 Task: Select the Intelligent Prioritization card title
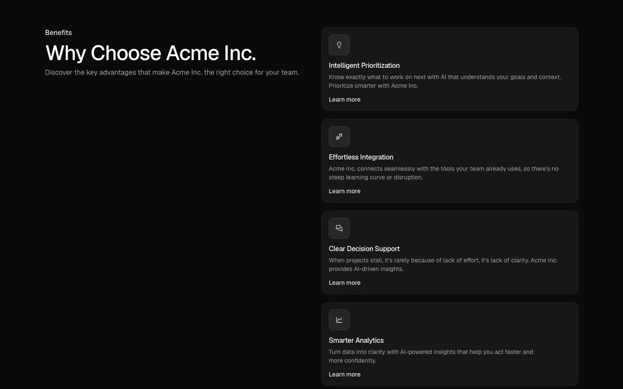tap(364, 65)
